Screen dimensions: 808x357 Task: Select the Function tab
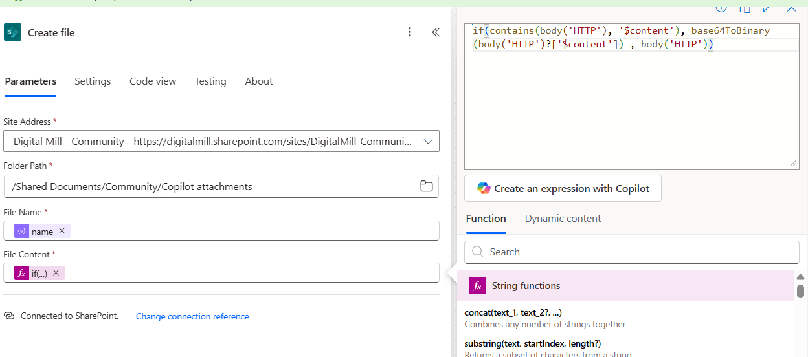[x=486, y=219]
